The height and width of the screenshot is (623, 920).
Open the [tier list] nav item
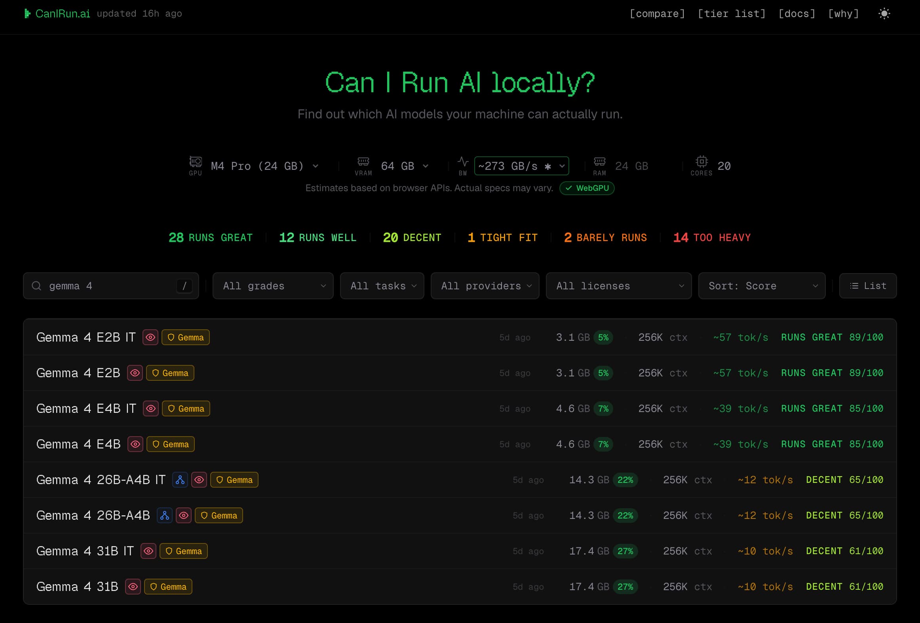click(x=732, y=14)
